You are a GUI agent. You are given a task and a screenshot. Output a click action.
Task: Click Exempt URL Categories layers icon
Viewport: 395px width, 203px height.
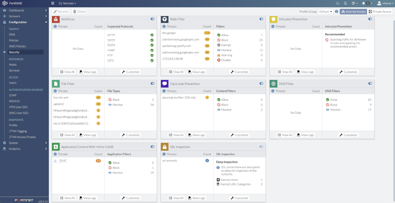click(x=218, y=184)
